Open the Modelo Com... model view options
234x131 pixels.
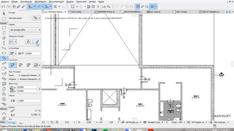(x=153, y=122)
